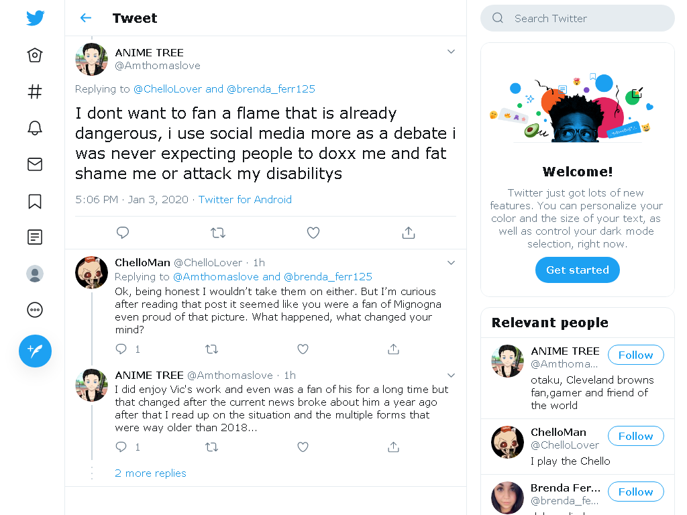Screen dimensions: 687x515
Task: Click the compose Tweet feather button
Action: (x=35, y=351)
